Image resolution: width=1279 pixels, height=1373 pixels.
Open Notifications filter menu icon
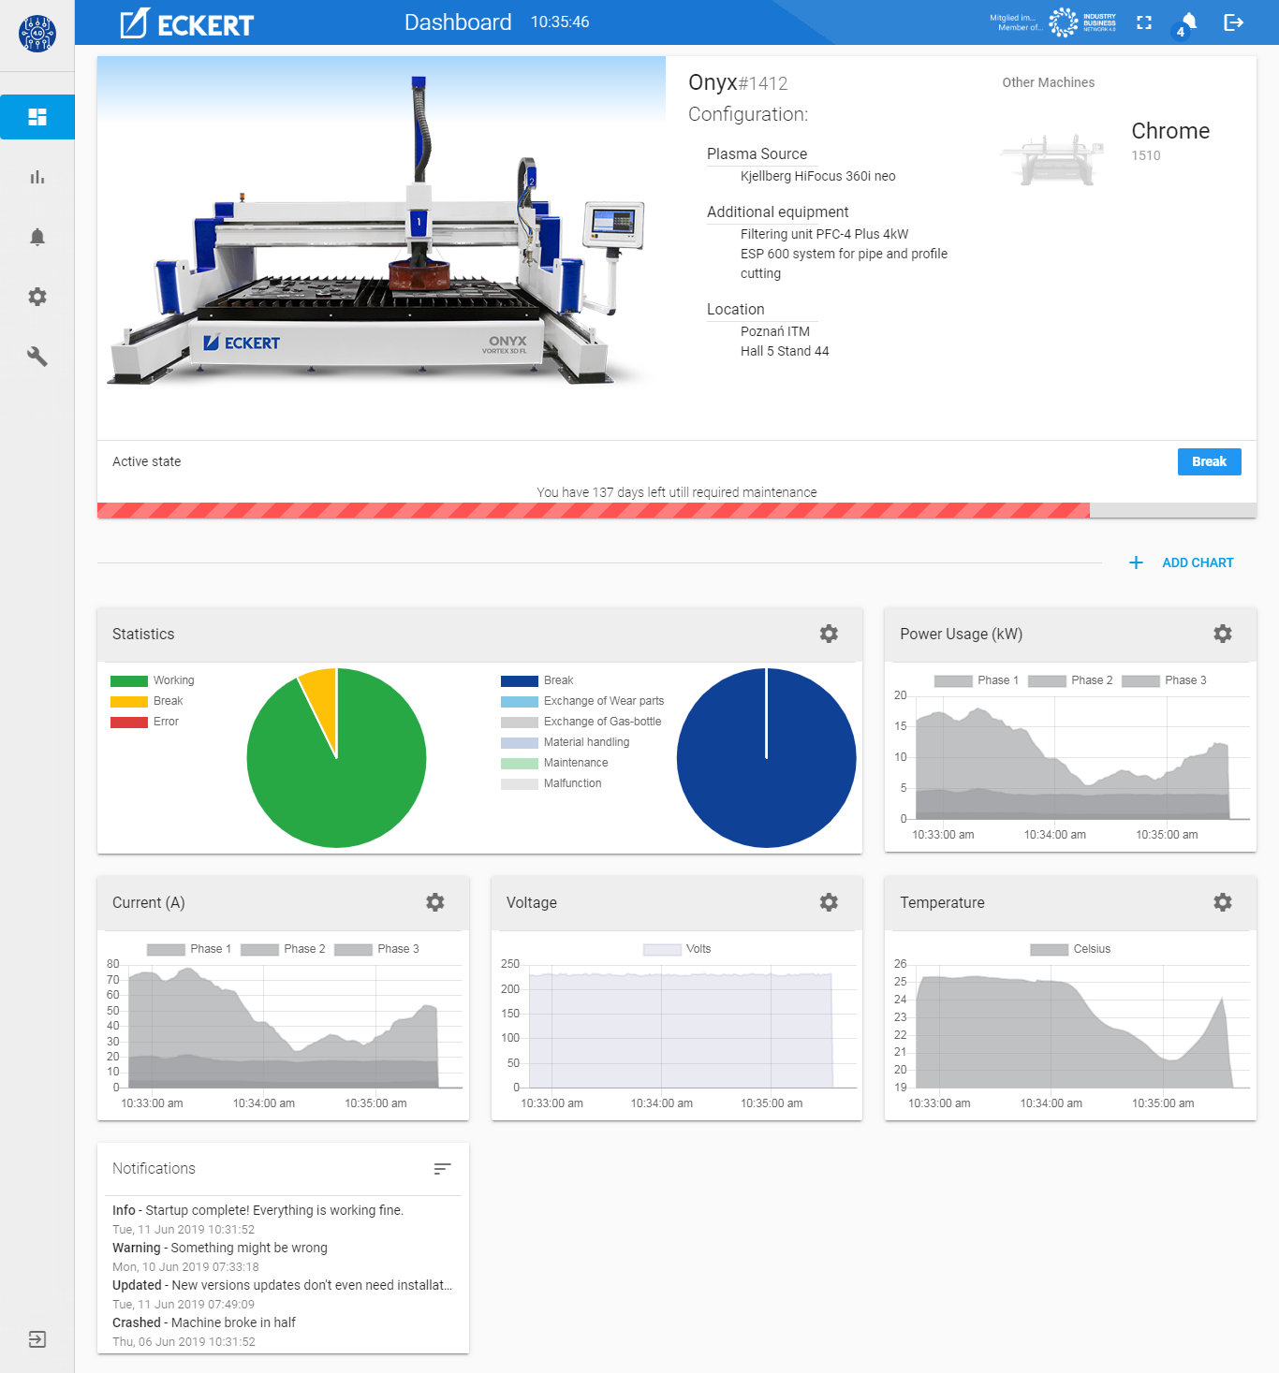tap(442, 1169)
